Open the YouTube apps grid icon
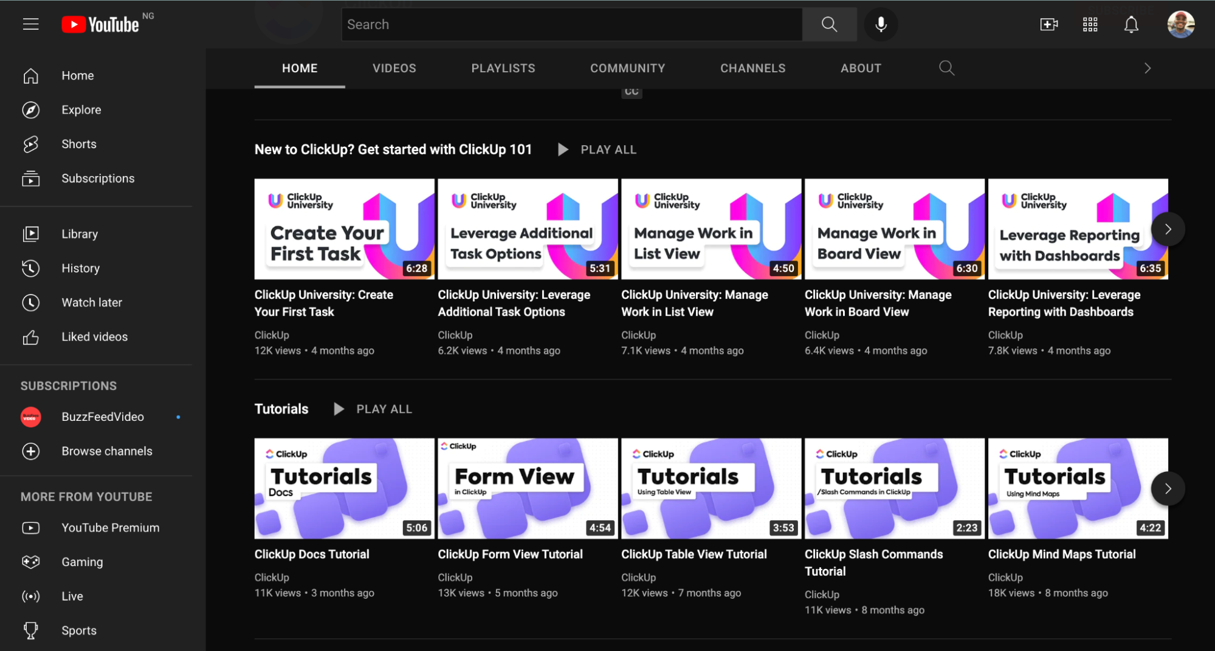Viewport: 1215px width, 651px height. tap(1089, 24)
